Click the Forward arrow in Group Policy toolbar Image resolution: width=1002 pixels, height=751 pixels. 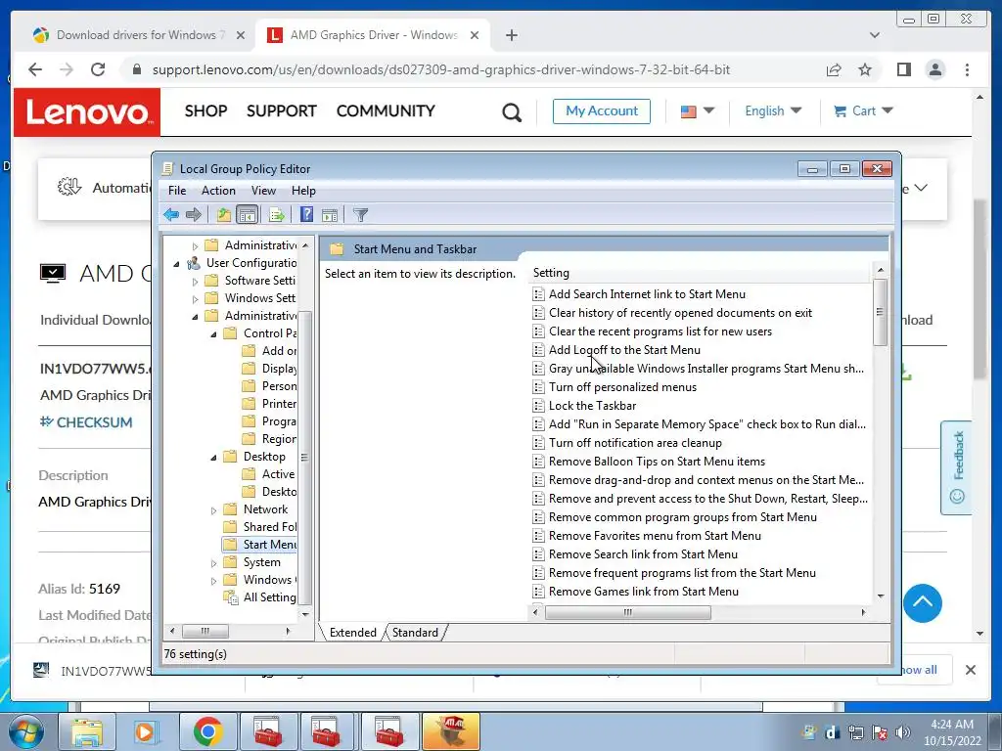click(x=193, y=214)
